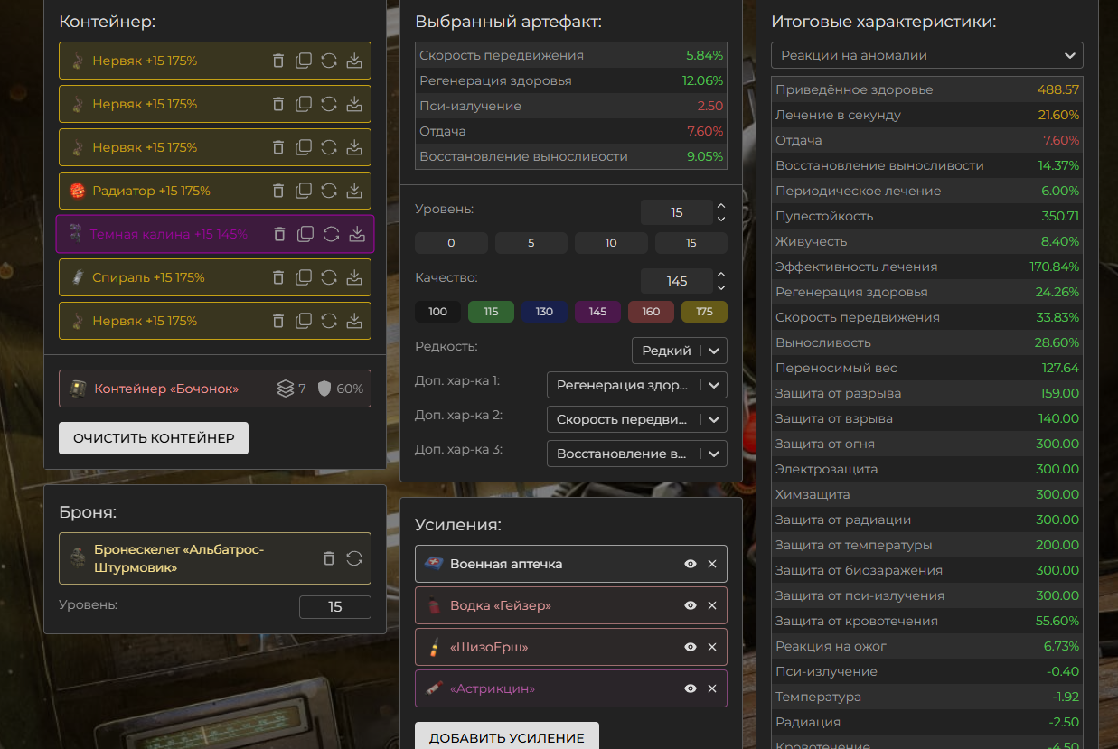Swap the armor using the refresh icon

(354, 558)
